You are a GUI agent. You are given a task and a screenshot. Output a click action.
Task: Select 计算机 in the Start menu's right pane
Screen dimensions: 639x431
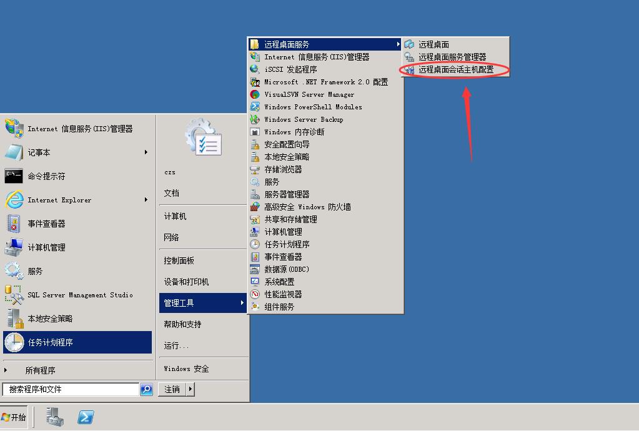click(x=176, y=216)
